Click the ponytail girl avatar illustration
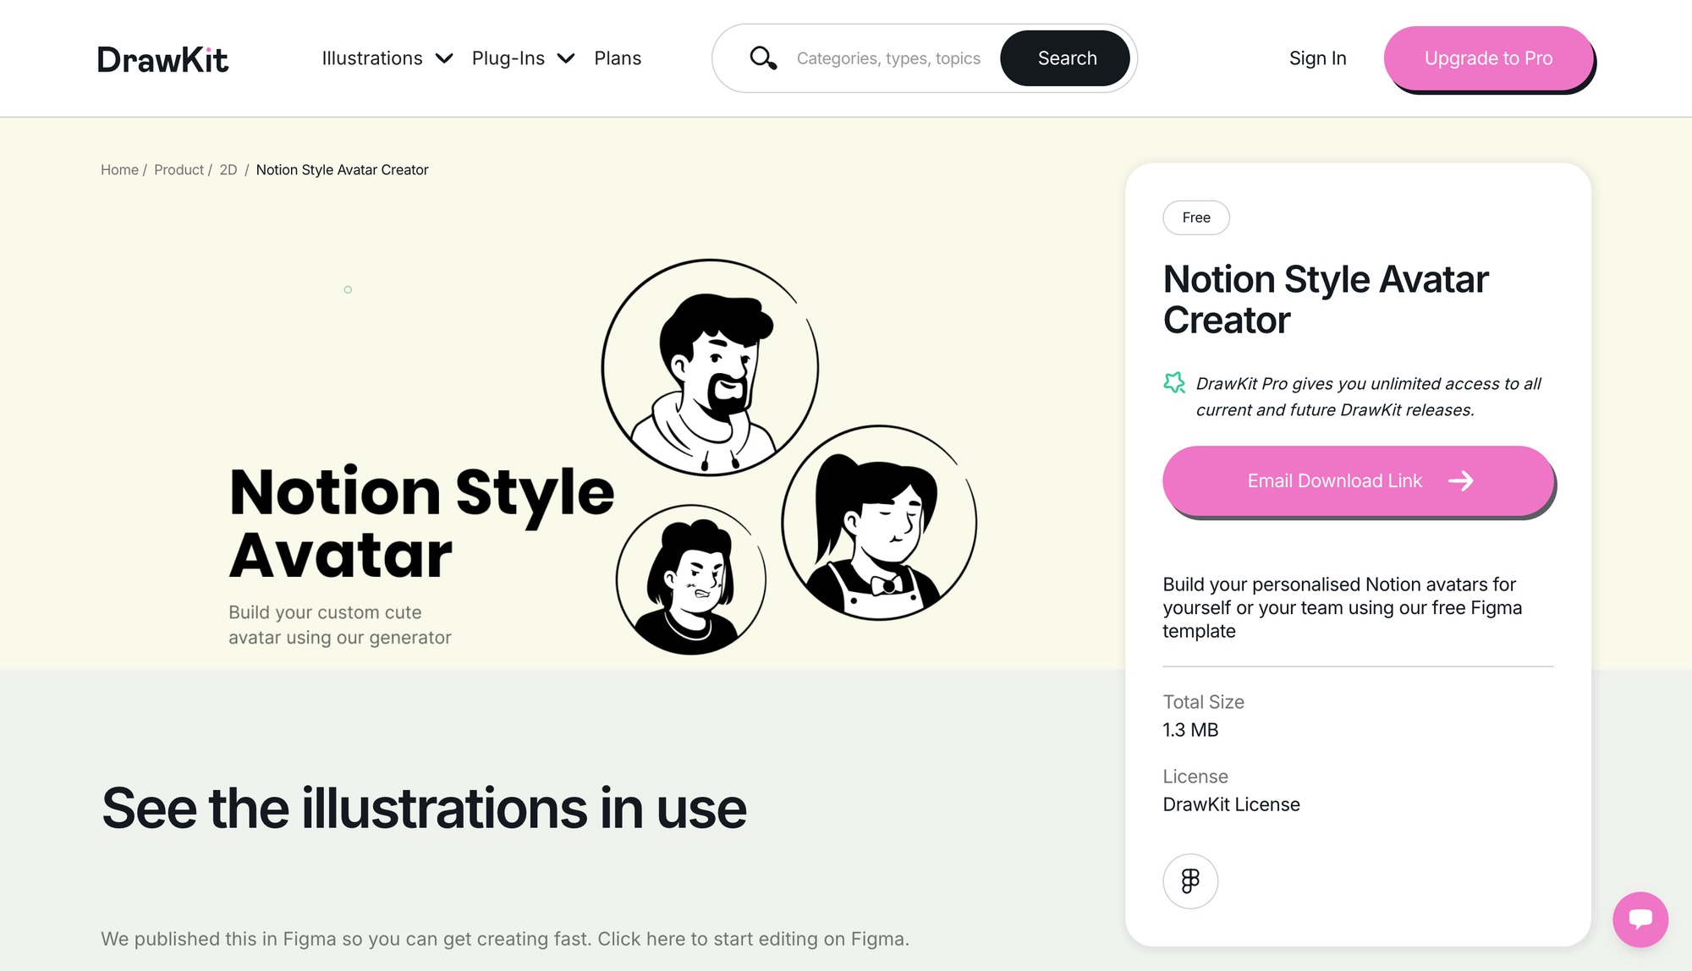This screenshot has width=1692, height=971. click(x=877, y=523)
